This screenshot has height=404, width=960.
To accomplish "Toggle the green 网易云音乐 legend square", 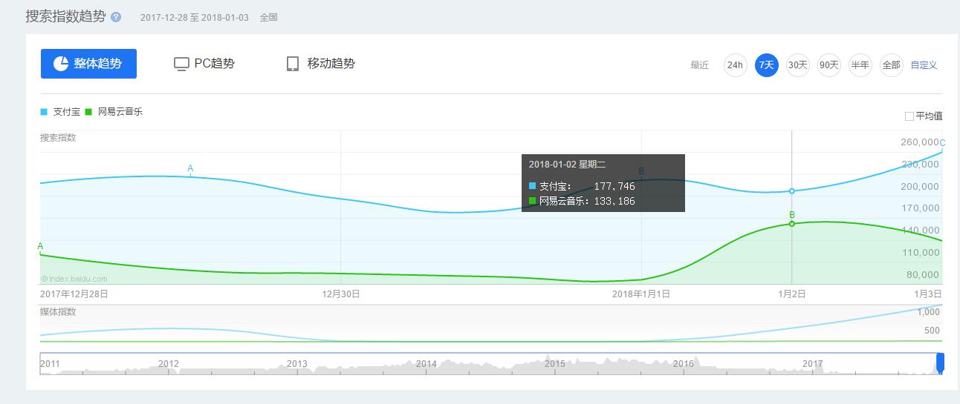I will pos(88,112).
